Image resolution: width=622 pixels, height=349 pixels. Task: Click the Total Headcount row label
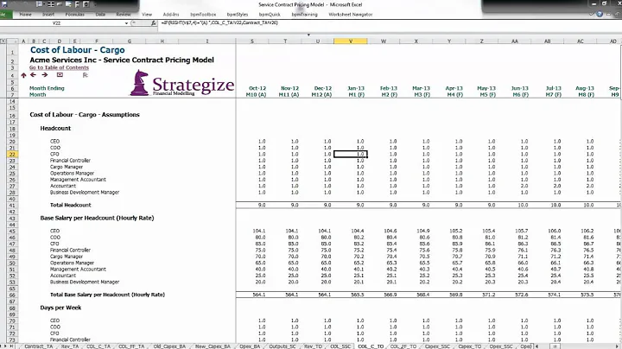(71, 205)
